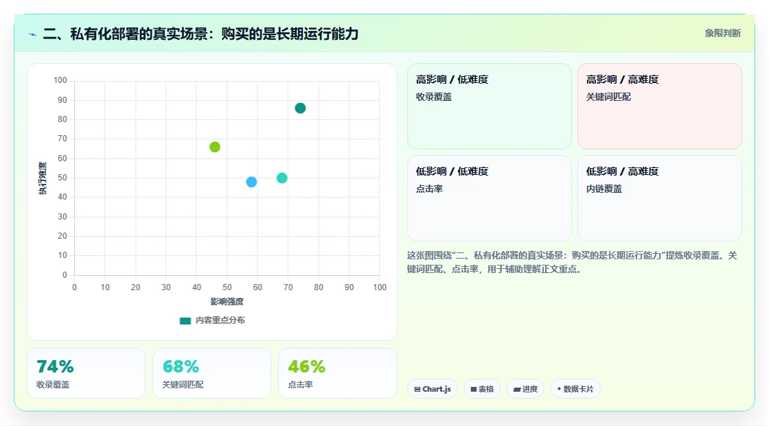Open the 高影响 / 高难度 quadrant card

pos(660,106)
